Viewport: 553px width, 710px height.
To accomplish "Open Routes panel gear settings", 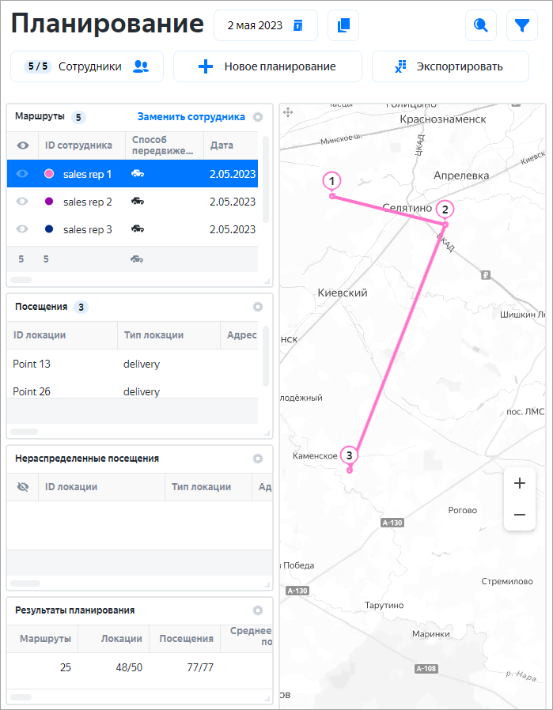I will tap(257, 117).
